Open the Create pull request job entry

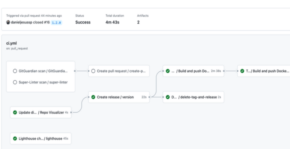[x=121, y=71]
